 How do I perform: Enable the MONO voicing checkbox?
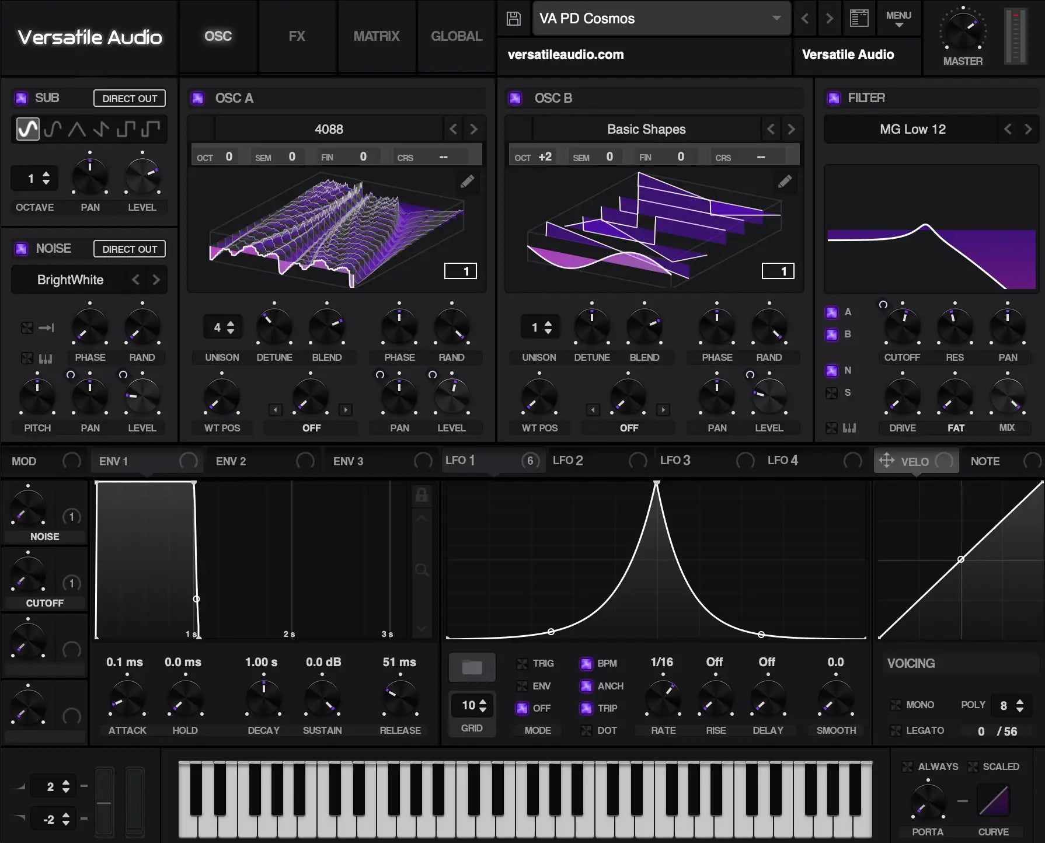click(895, 705)
